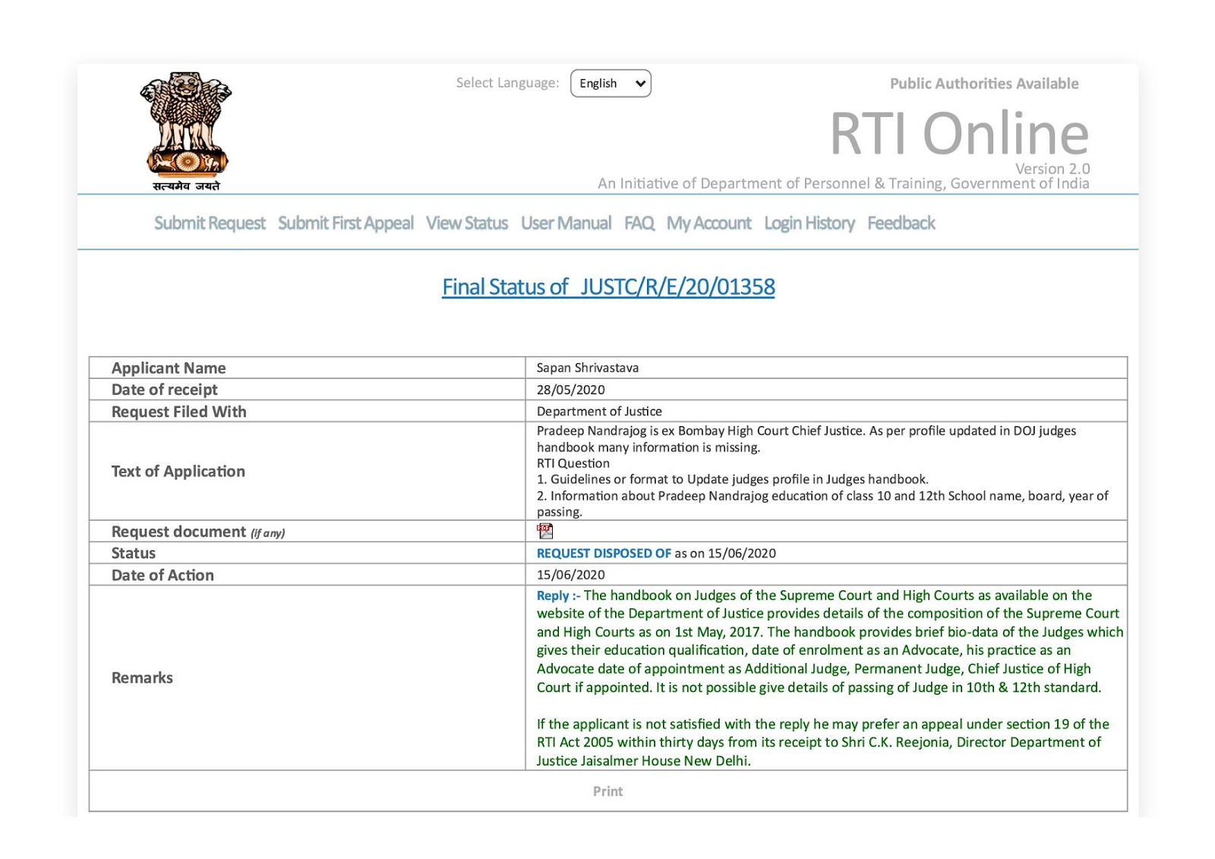The image size is (1215, 859).
Task: Click the RTI Online title
Action: (x=959, y=134)
